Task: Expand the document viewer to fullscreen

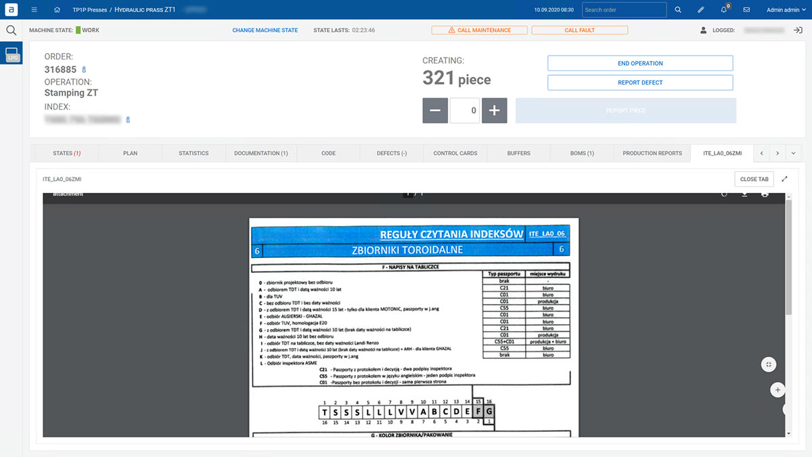Action: (785, 179)
